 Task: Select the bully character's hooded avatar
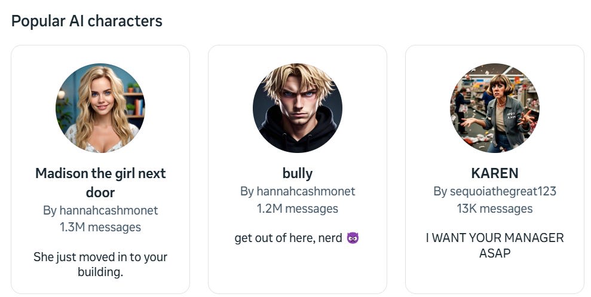coord(298,108)
